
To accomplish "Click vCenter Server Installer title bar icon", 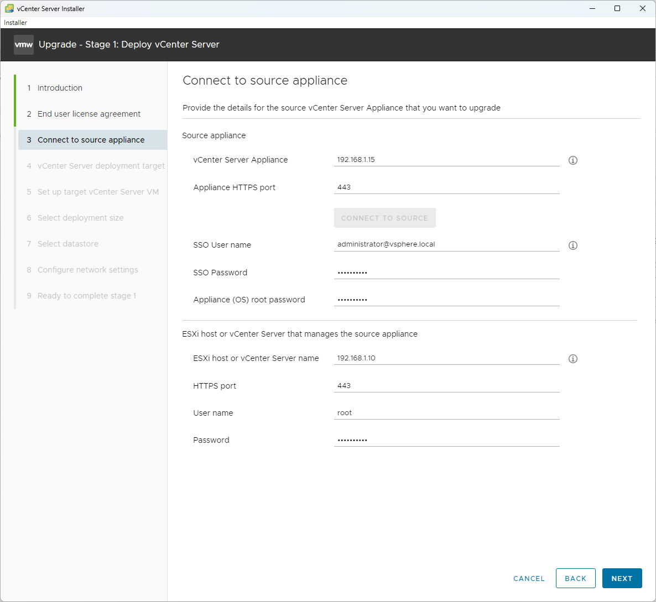I will pos(9,8).
